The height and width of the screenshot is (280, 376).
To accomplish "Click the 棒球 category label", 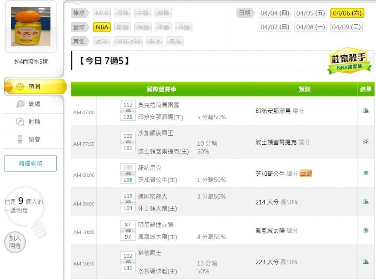I will coord(79,13).
